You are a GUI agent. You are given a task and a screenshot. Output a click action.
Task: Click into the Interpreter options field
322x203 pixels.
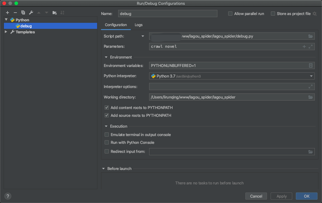coord(228,86)
